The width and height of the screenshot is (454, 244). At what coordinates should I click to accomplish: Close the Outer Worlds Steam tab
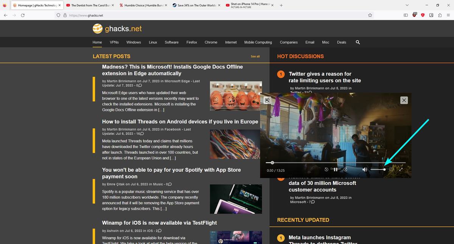(x=219, y=5)
